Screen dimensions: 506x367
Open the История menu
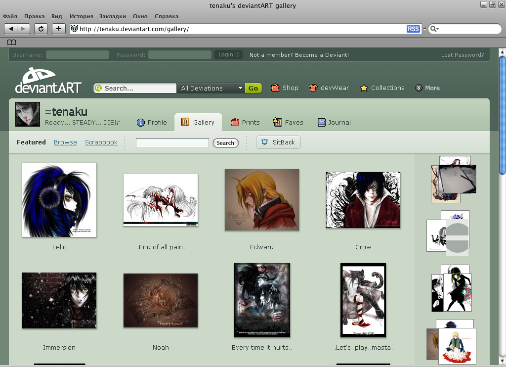[x=82, y=16]
